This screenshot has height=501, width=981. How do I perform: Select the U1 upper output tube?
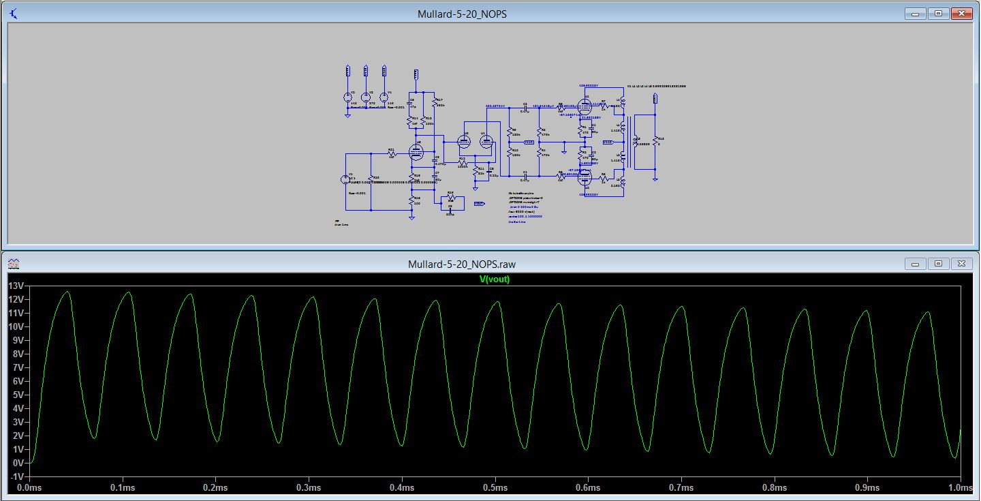pyautogui.click(x=585, y=106)
